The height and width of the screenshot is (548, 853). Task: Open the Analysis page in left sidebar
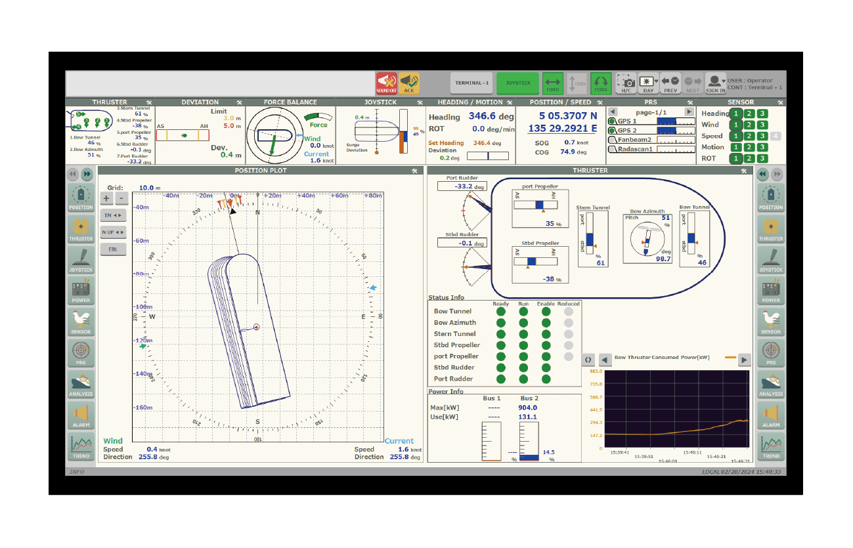[81, 385]
